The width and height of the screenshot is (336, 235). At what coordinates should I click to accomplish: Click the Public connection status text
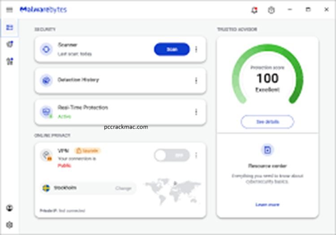[64, 166]
